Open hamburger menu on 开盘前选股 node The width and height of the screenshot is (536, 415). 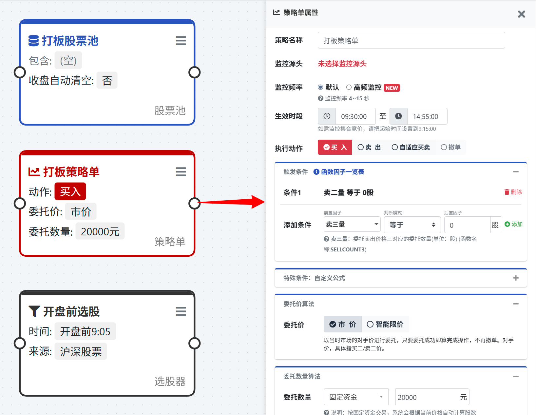181,311
